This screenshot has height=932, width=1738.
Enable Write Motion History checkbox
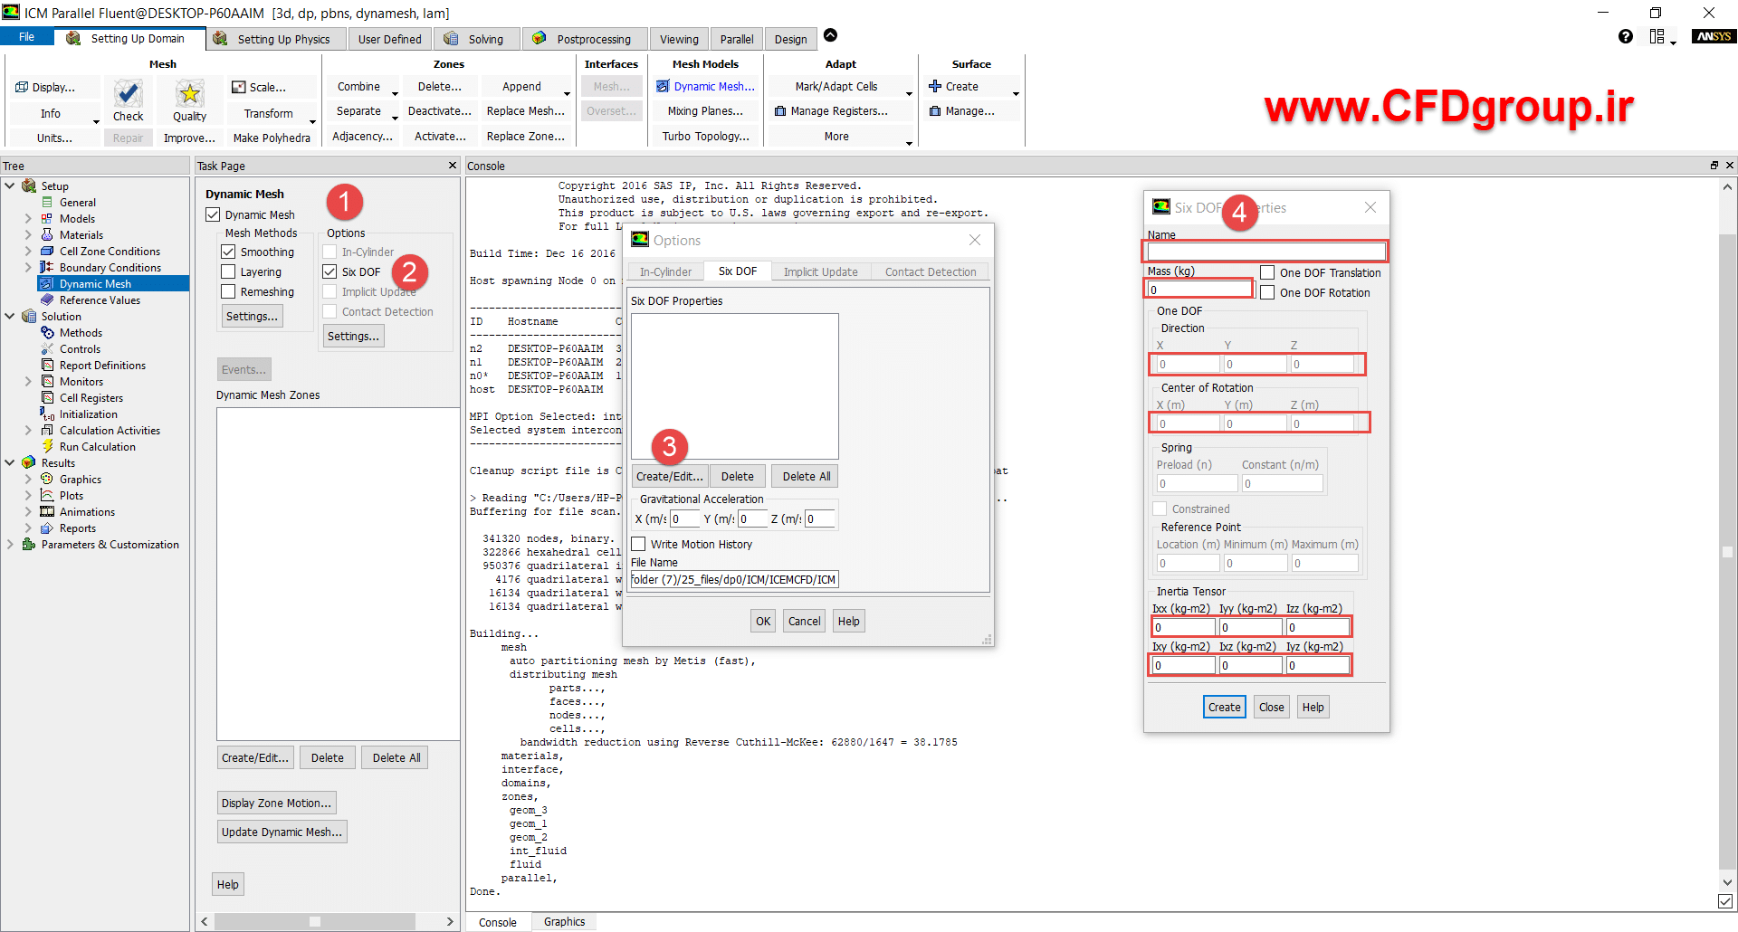tap(638, 544)
